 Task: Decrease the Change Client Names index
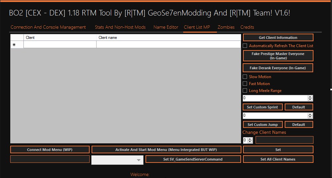pos(250,141)
